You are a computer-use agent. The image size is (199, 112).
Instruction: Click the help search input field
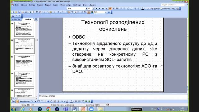coord(173,5)
